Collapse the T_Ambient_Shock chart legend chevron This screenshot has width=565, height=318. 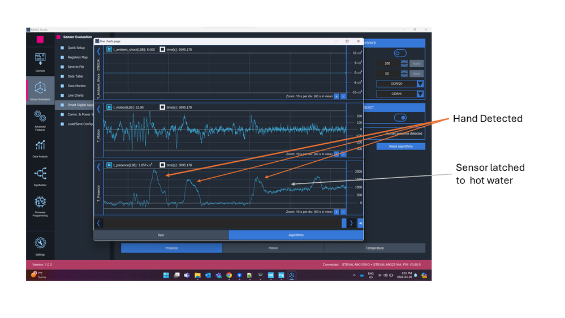coord(98,51)
